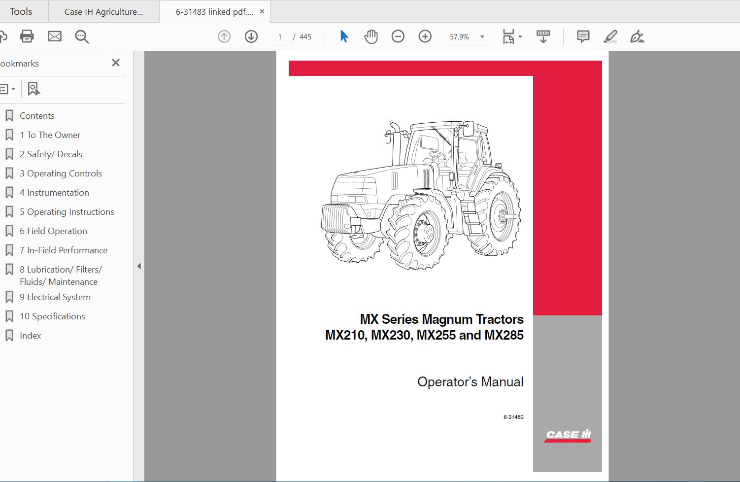Collapse the bookmarks pane with side arrow
Viewport: 740px width, 482px height.
[x=139, y=266]
